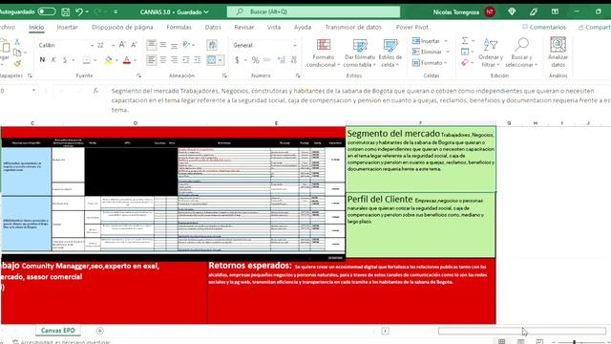The image size is (611, 344).
Task: Increase the indent level
Action: tap(198, 60)
